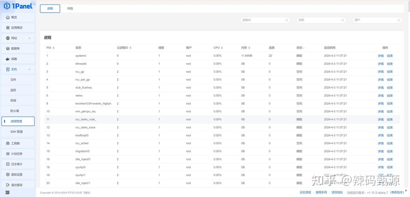
Task: Focus the 用户 search field
Action: [377, 20]
